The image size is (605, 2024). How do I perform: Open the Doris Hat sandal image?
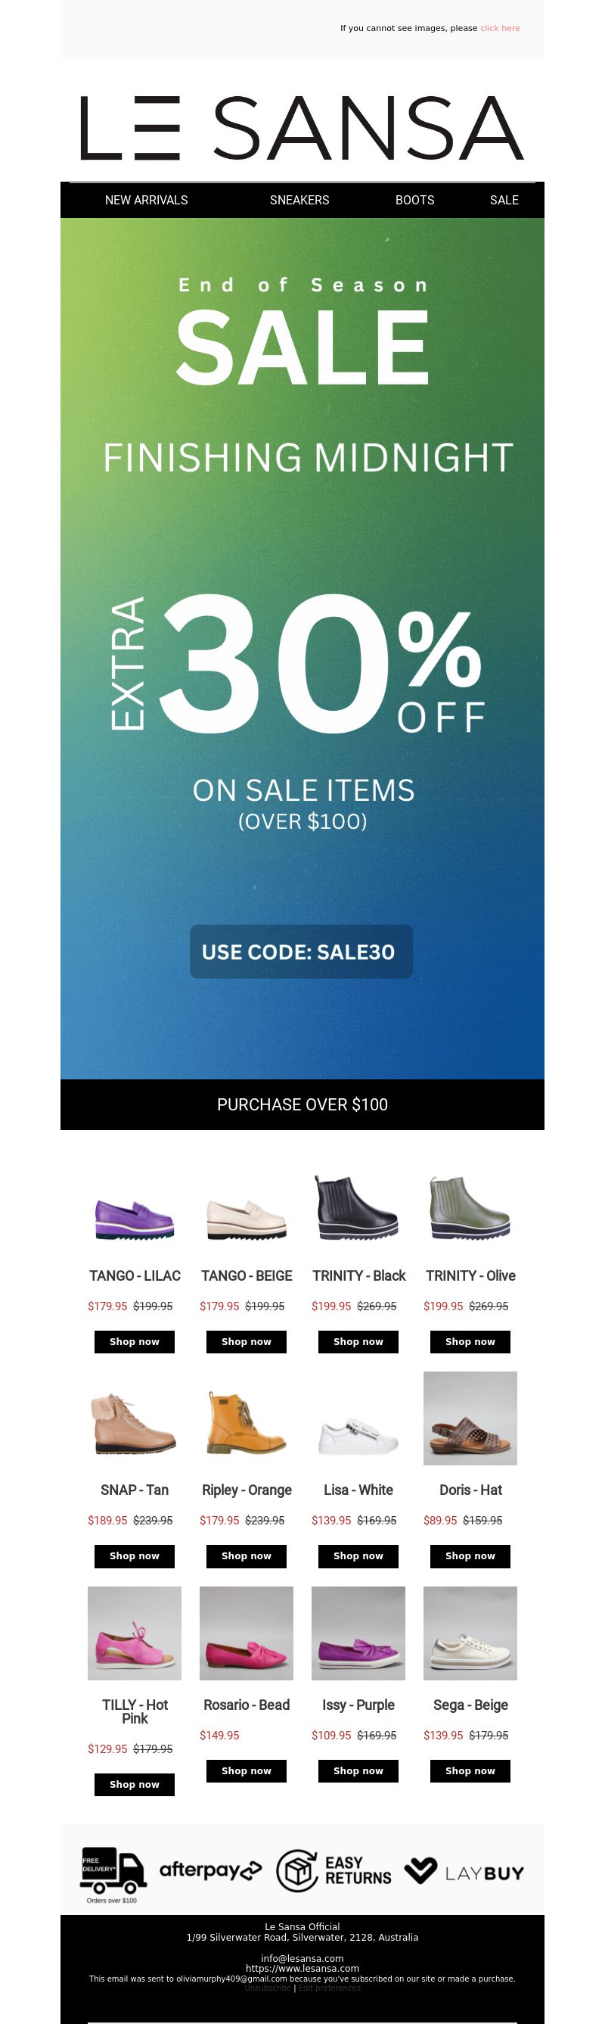[x=470, y=1418]
